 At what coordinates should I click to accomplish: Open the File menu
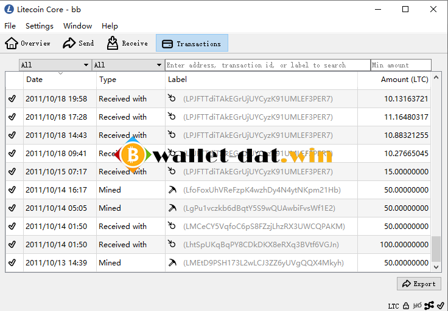click(10, 26)
